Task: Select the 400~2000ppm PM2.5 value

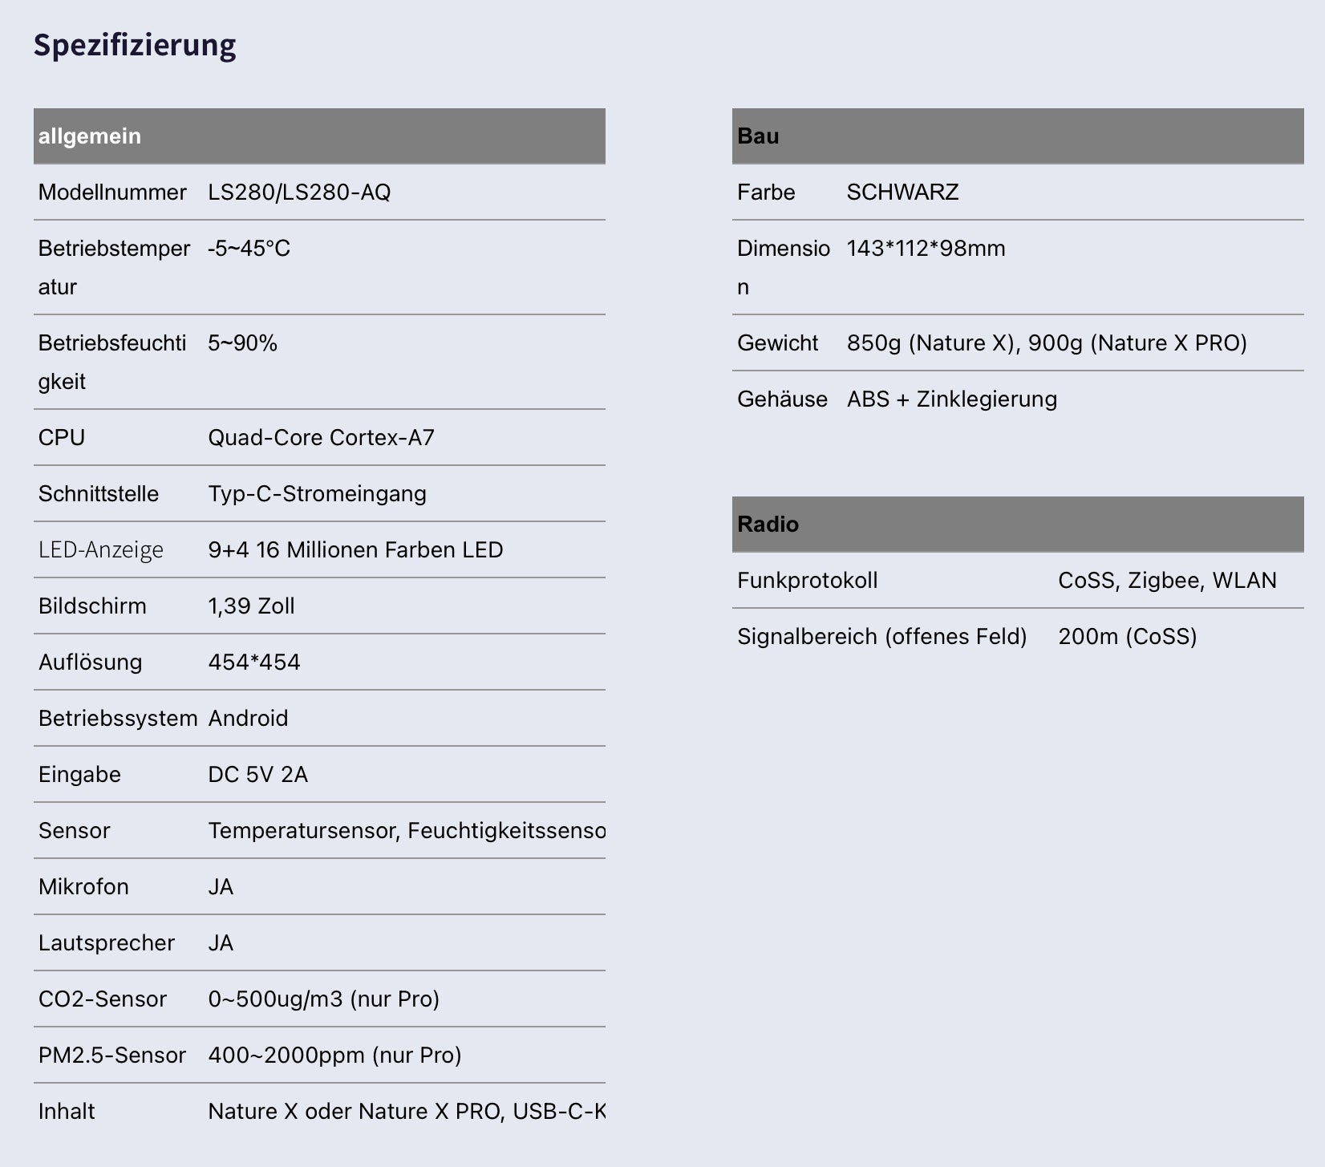Action: (x=334, y=1056)
